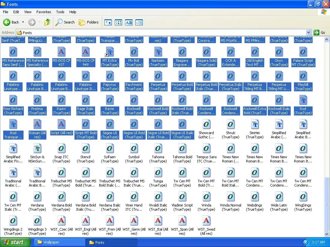Select the Stencil font icon

85,149
